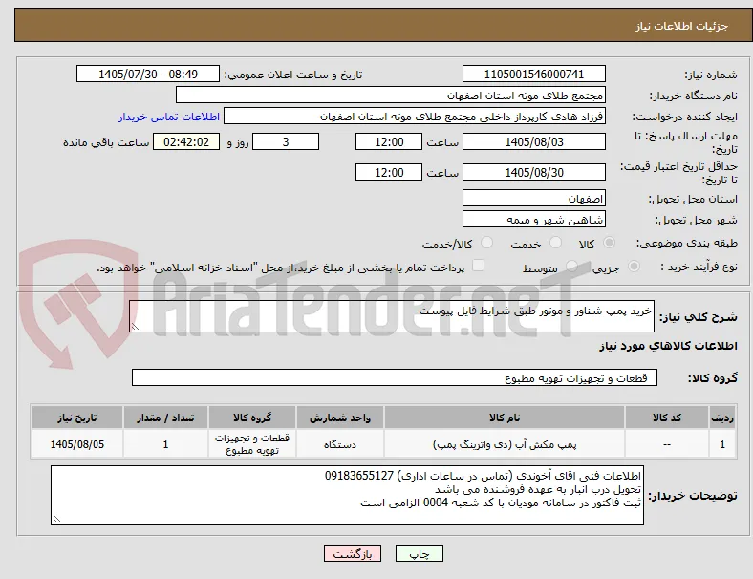Viewport: 753px width, 579px height.
Task: Click the بازگشت (back) button
Action: 353,553
